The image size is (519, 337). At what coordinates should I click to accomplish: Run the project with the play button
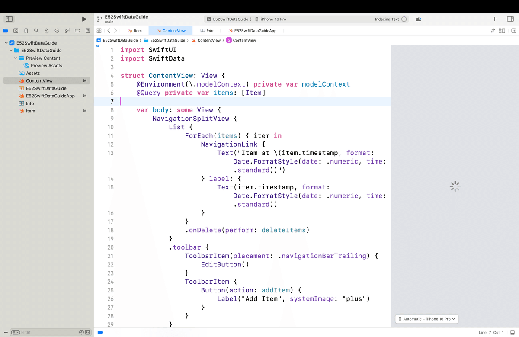pyautogui.click(x=85, y=19)
